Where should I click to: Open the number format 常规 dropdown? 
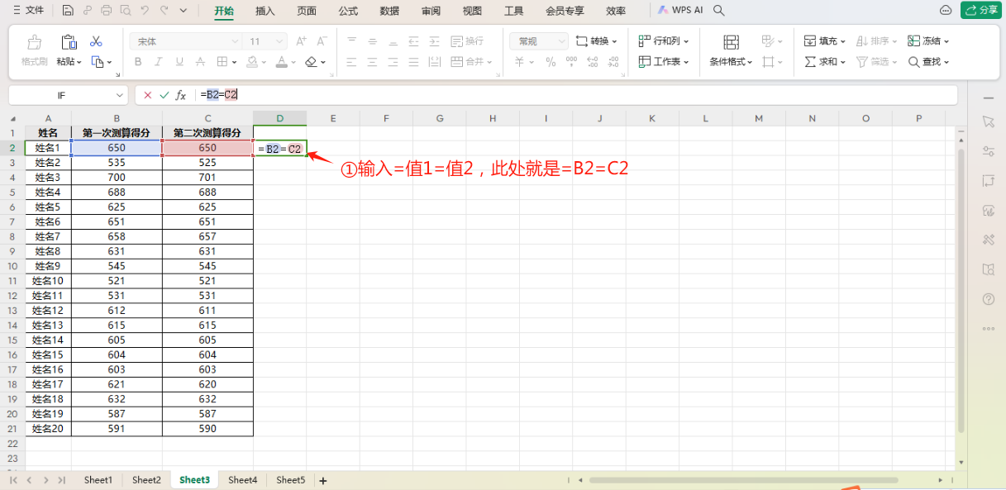(x=562, y=41)
